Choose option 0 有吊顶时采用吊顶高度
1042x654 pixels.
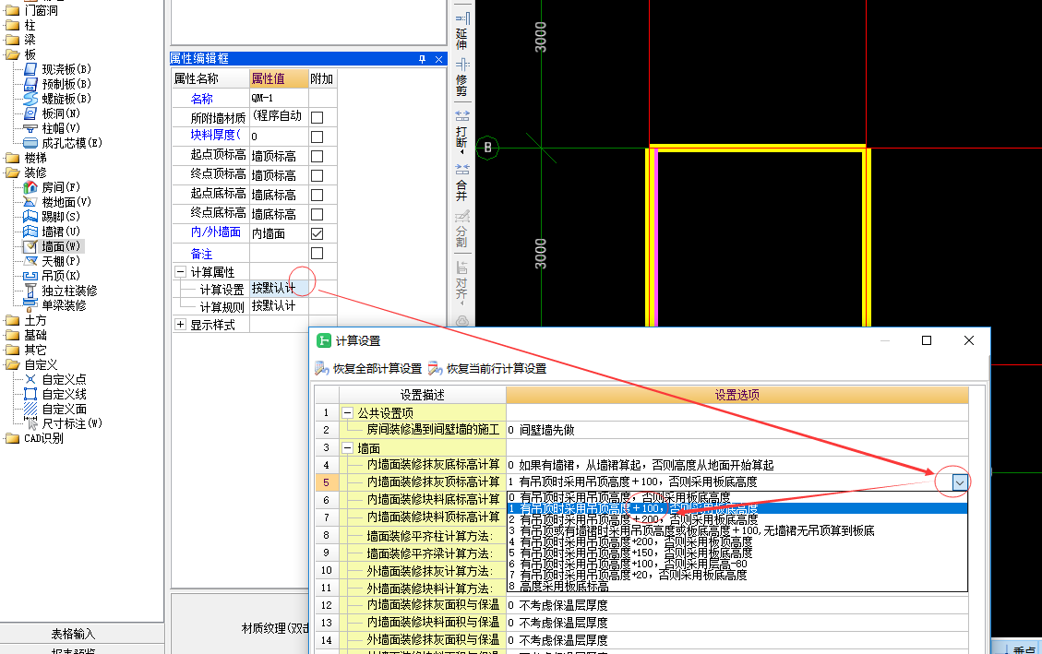click(x=737, y=497)
